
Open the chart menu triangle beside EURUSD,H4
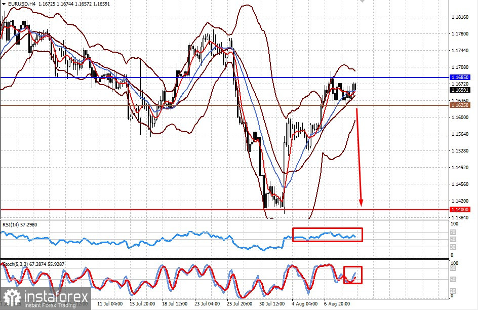(x=4, y=4)
